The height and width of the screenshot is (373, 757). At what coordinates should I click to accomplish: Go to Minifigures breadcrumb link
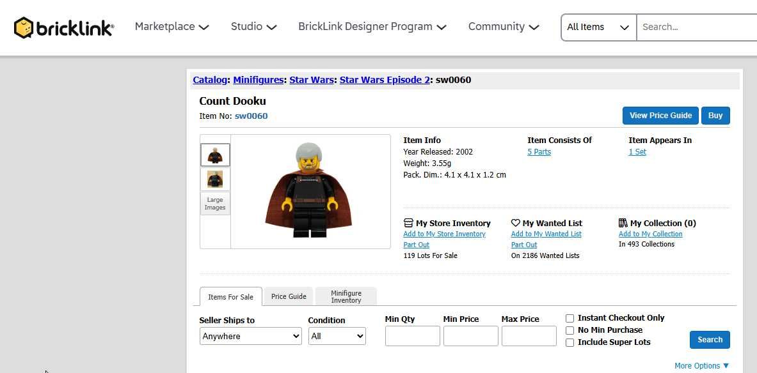259,80
